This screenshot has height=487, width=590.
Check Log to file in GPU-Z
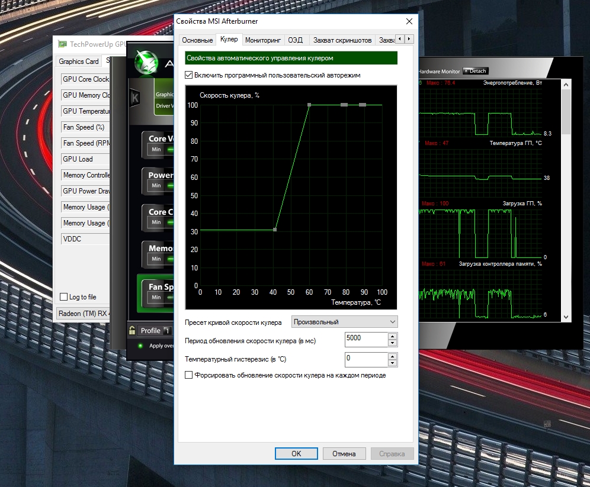(x=63, y=297)
